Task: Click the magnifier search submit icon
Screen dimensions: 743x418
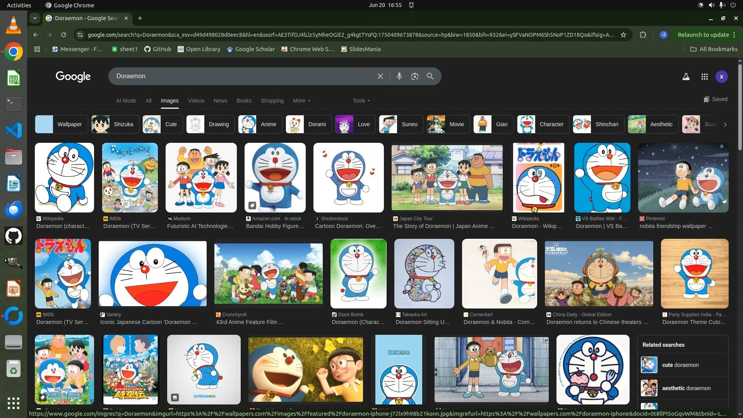Action: click(x=430, y=76)
